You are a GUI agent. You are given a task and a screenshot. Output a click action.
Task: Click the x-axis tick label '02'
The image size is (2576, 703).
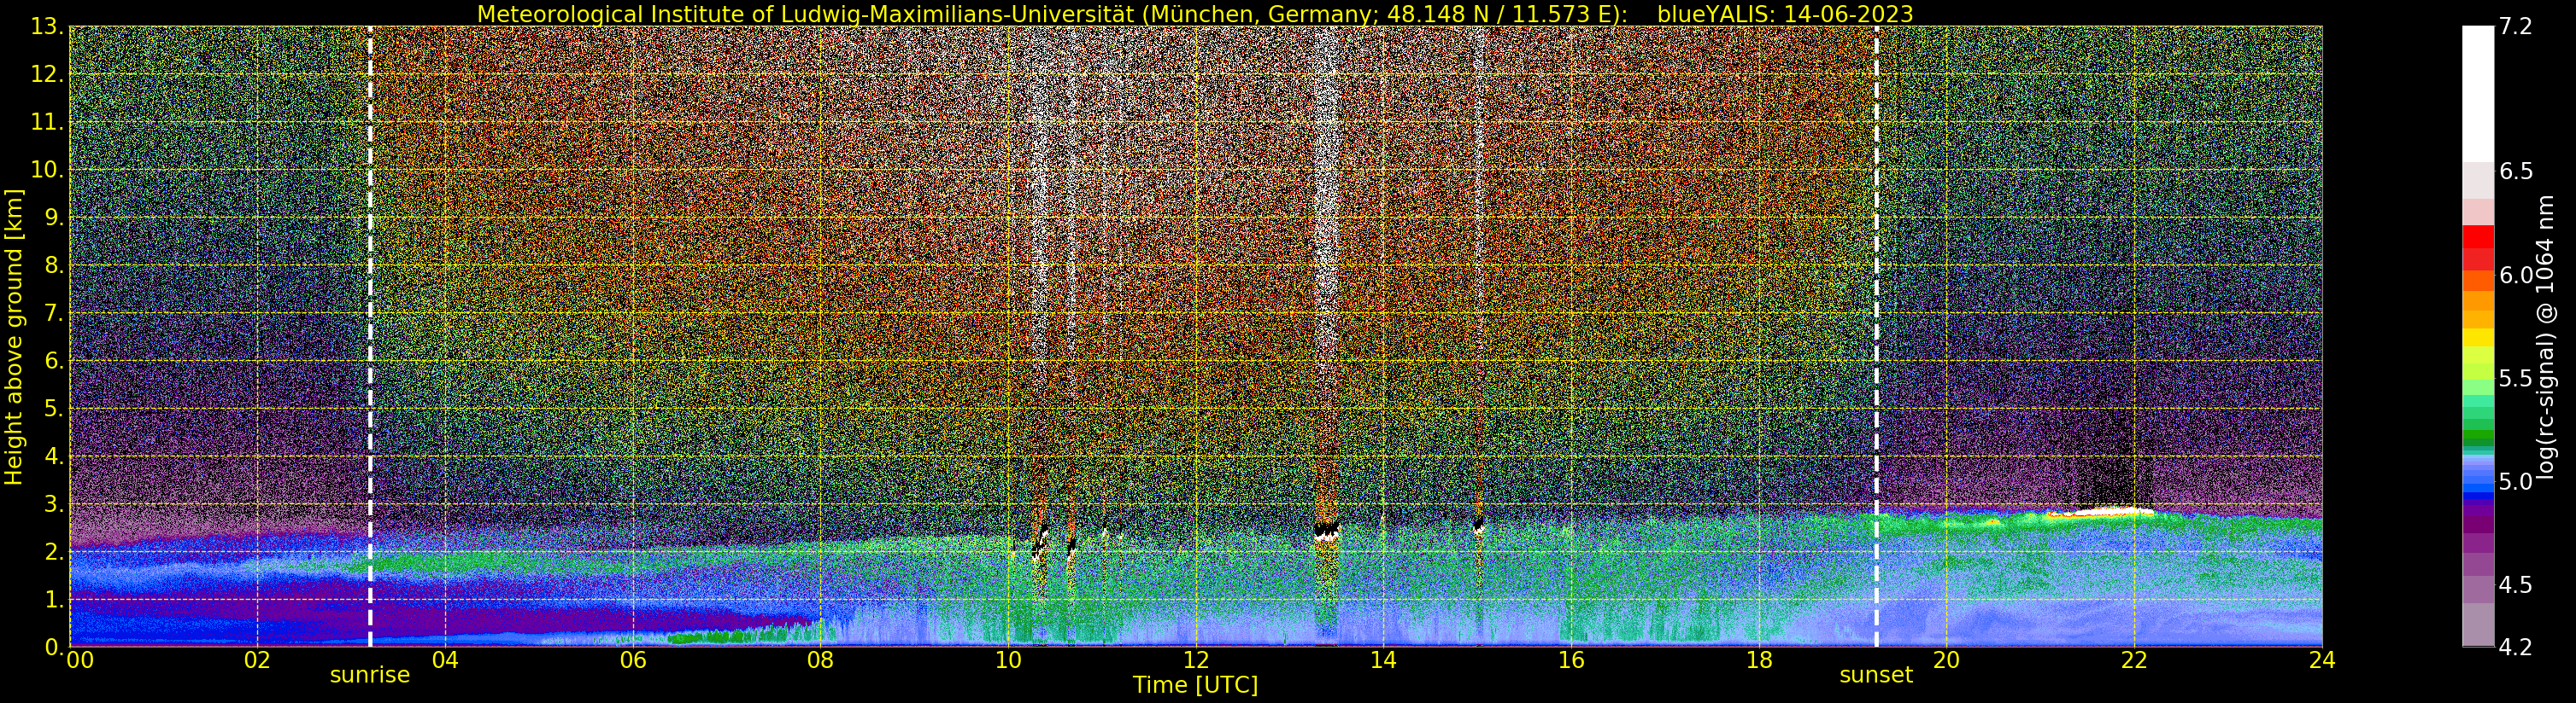257,660
